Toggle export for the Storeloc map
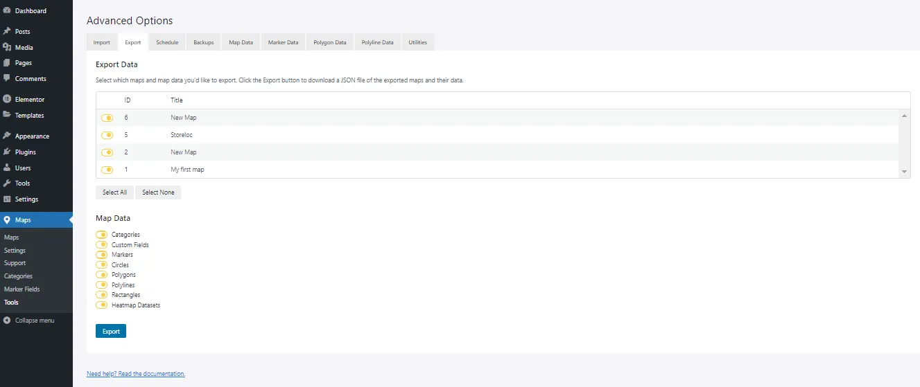The height and width of the screenshot is (387, 920). [107, 135]
